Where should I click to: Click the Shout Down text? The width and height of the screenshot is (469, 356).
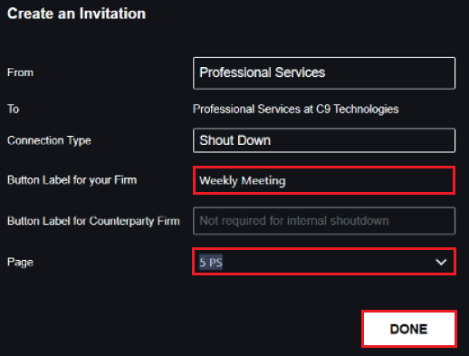click(x=235, y=140)
